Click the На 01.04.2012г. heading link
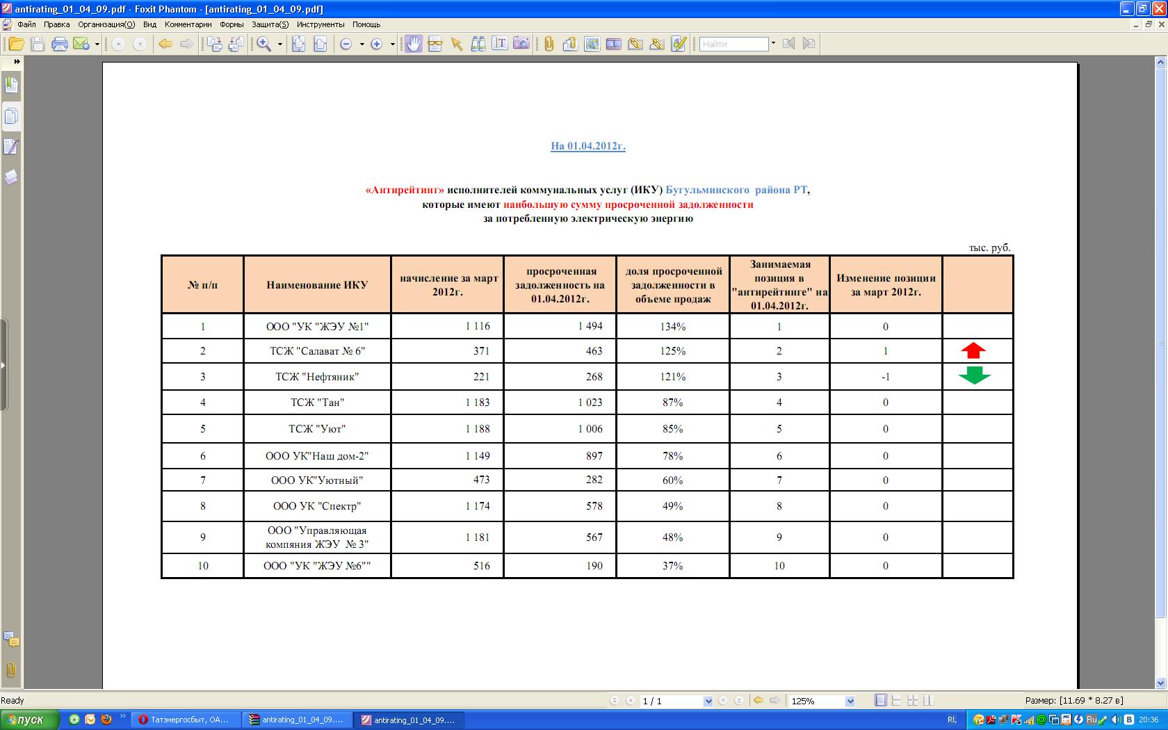 coord(588,146)
